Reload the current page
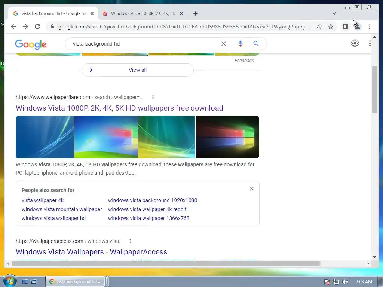Image resolution: width=383 pixels, height=287 pixels. coord(37,27)
